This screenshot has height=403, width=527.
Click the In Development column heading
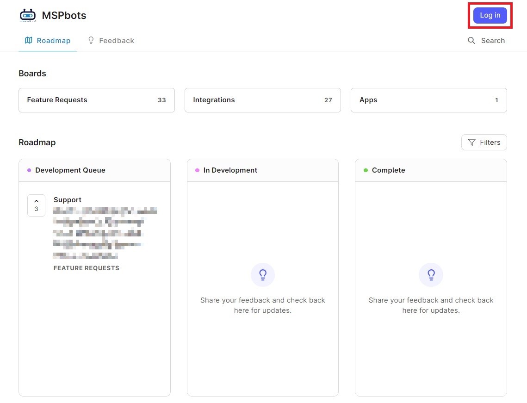pyautogui.click(x=230, y=170)
